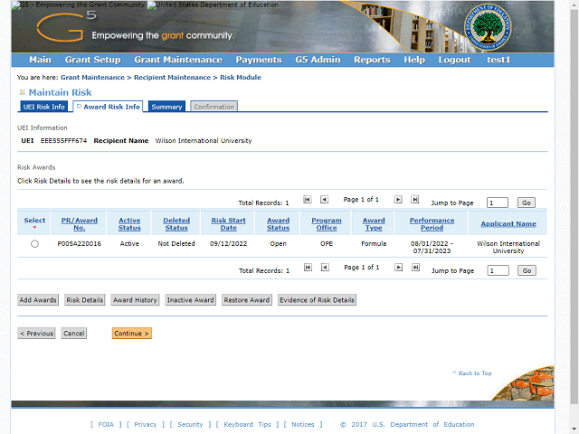This screenshot has height=434, width=579.
Task: Sort by Risk Start Date column
Action: (228, 224)
